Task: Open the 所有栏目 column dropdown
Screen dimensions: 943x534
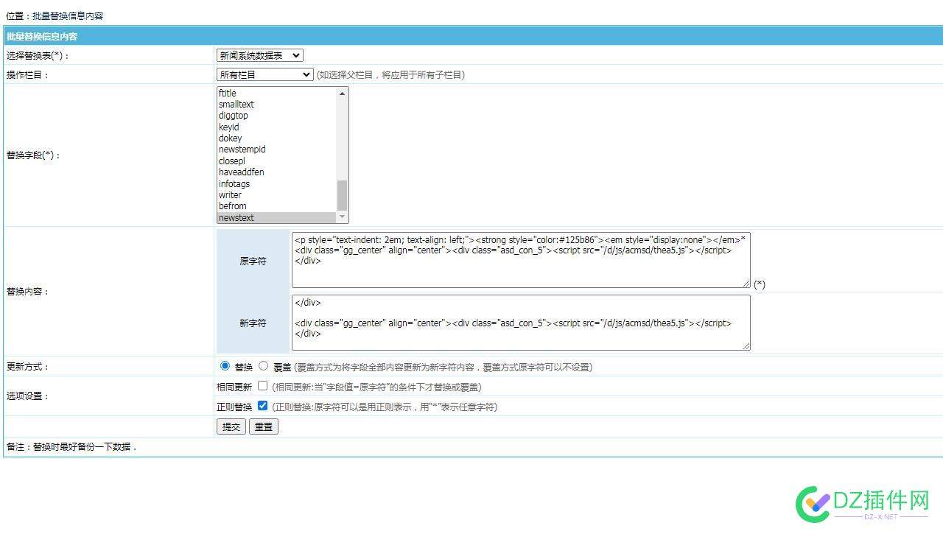Action: [x=264, y=74]
